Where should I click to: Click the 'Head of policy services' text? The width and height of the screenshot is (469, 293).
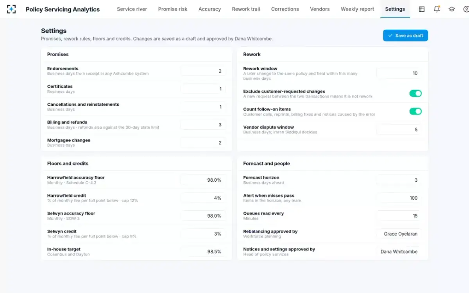coord(266,254)
